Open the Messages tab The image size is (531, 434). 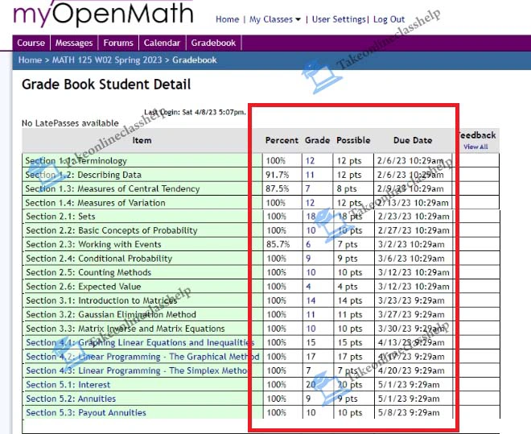point(74,43)
